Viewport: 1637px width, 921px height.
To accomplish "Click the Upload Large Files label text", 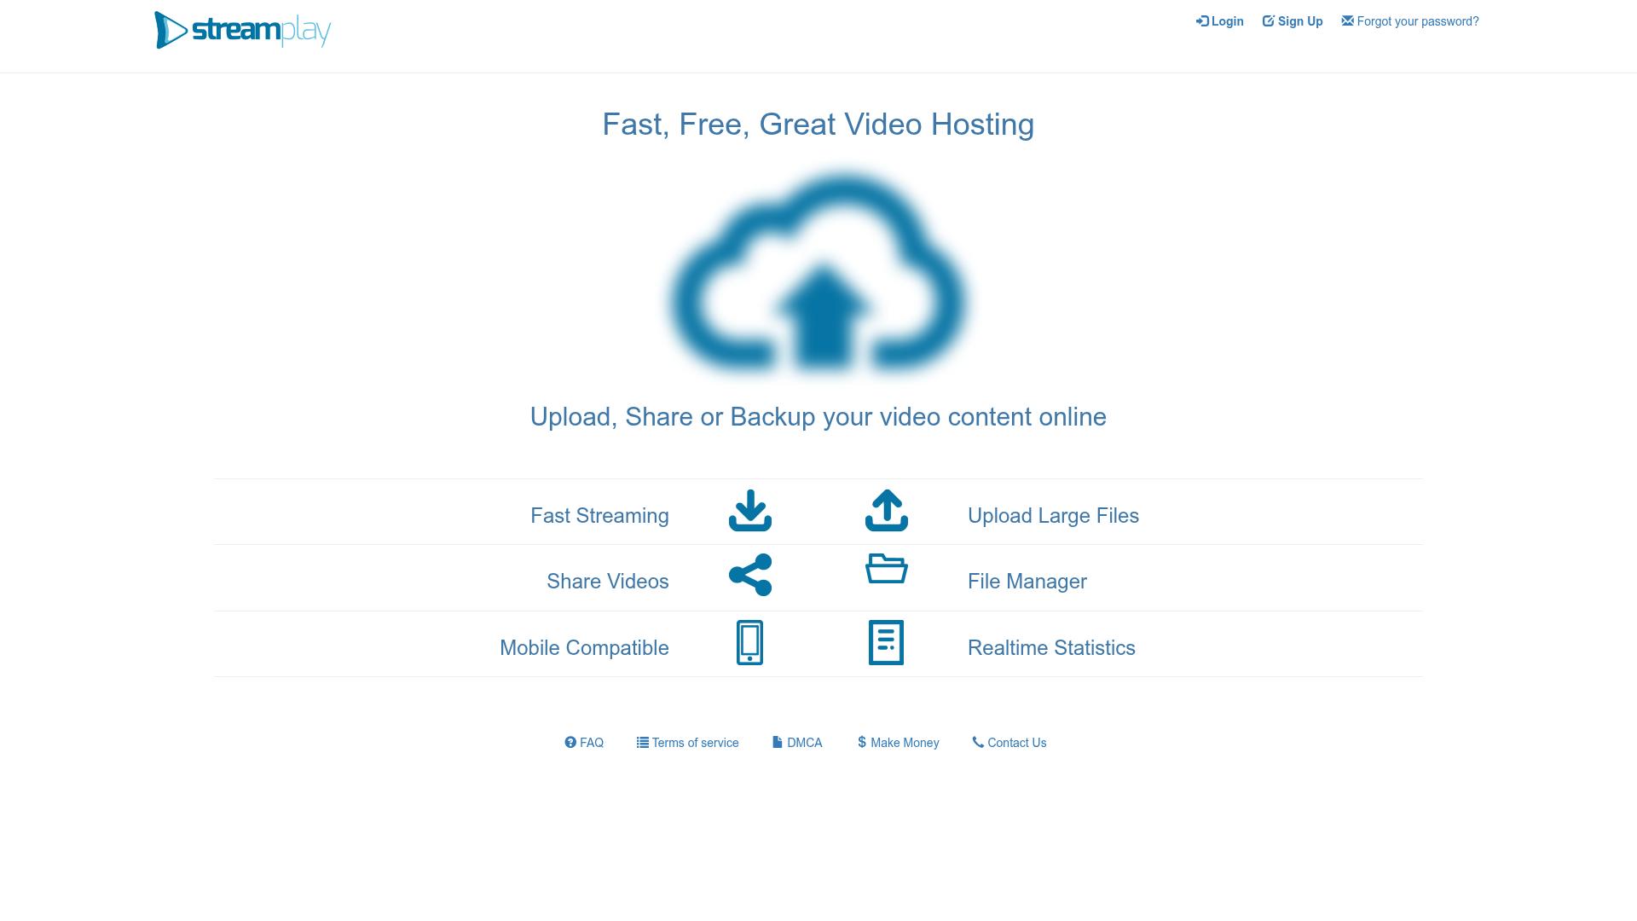I will [1053, 516].
